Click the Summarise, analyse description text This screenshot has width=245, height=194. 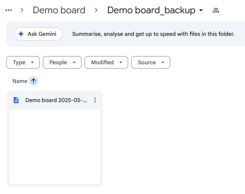153,34
